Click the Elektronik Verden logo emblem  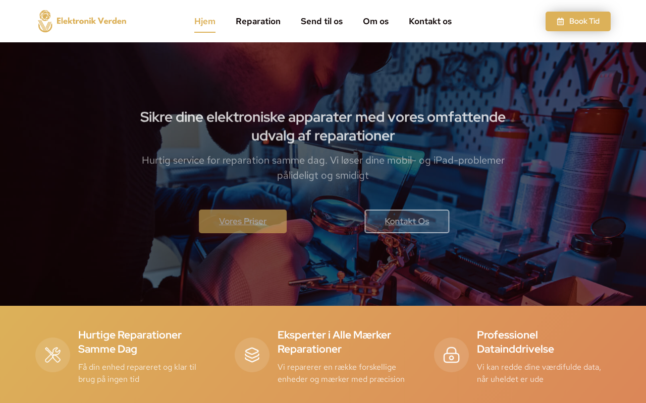45,21
